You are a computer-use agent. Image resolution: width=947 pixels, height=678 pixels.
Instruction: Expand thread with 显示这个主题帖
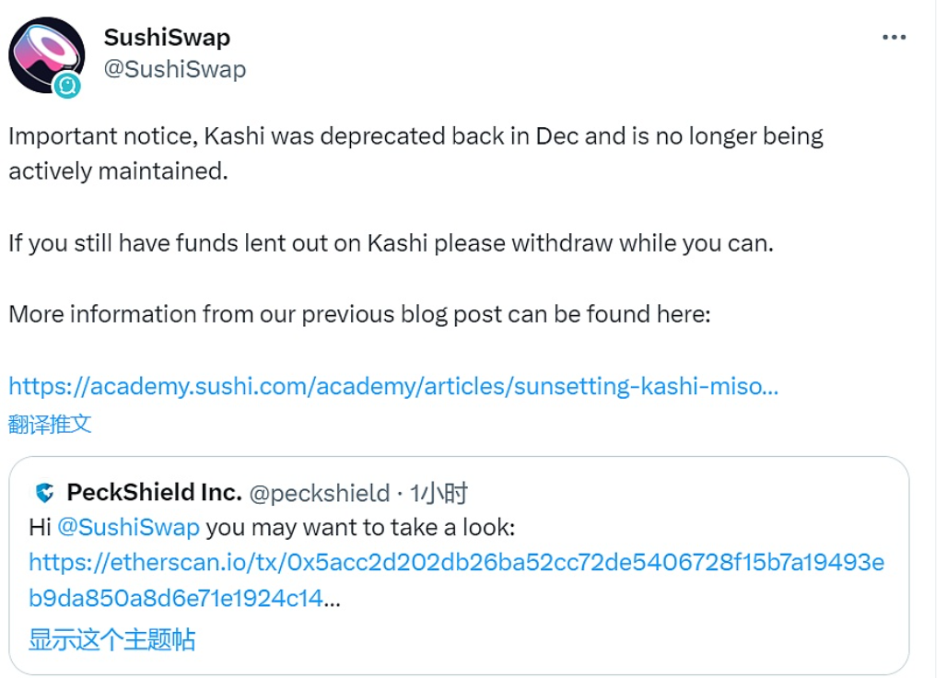(x=111, y=639)
